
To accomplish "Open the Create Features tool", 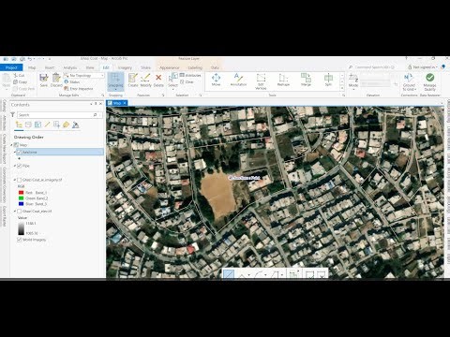I will pyautogui.click(x=133, y=81).
